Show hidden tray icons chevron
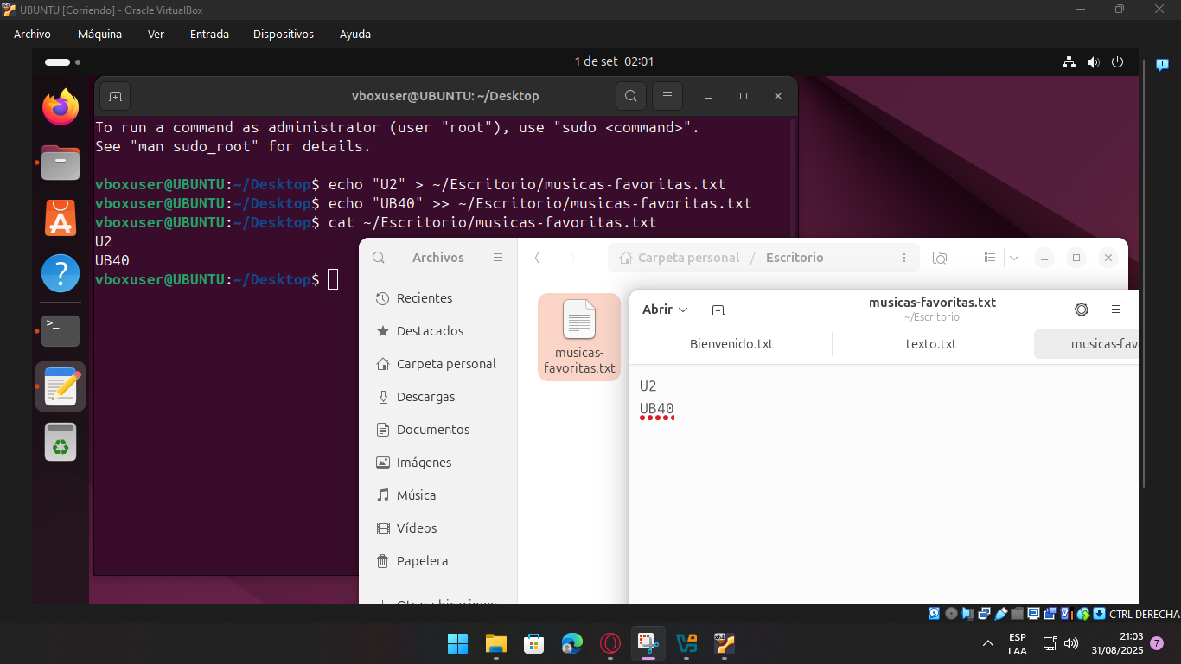The height and width of the screenshot is (664, 1181). [988, 643]
